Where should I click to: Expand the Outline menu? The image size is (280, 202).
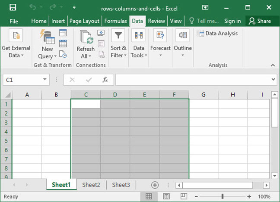click(183, 44)
